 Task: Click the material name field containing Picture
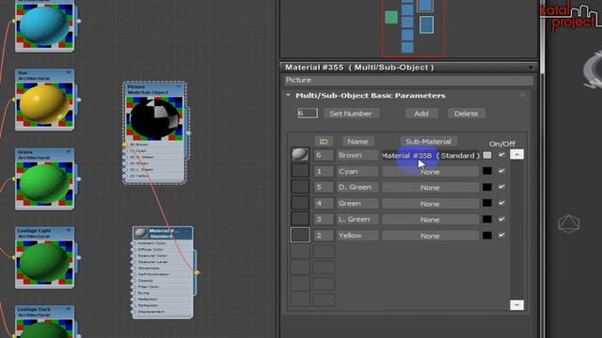pos(409,80)
